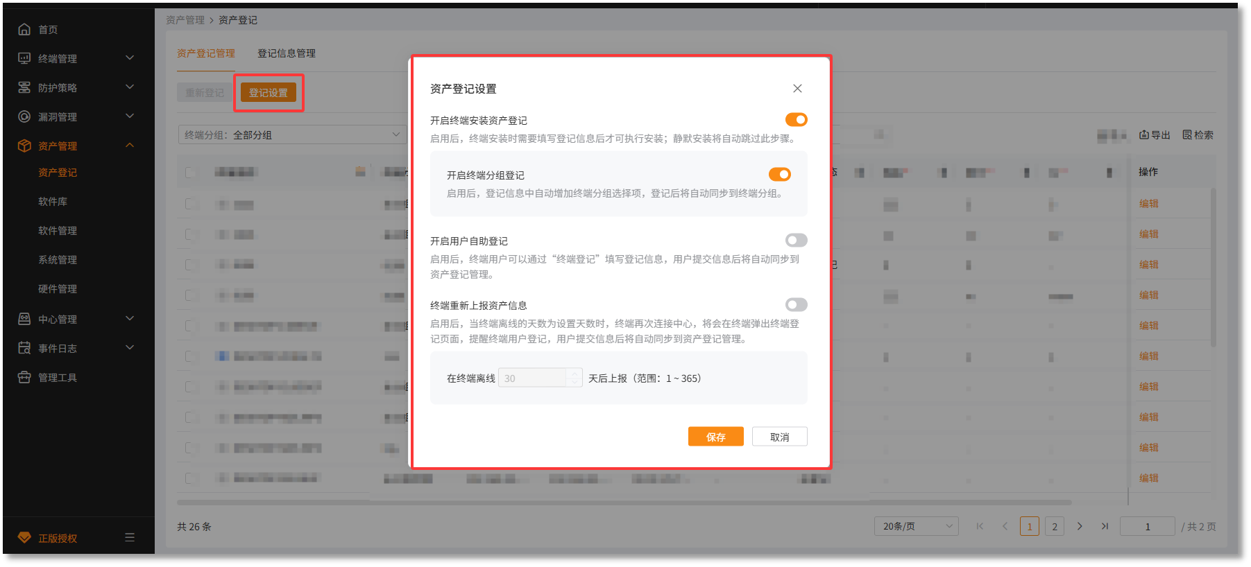The image size is (1251, 567).
Task: Enable 终端重新上报资产信息 switch
Action: (x=797, y=305)
